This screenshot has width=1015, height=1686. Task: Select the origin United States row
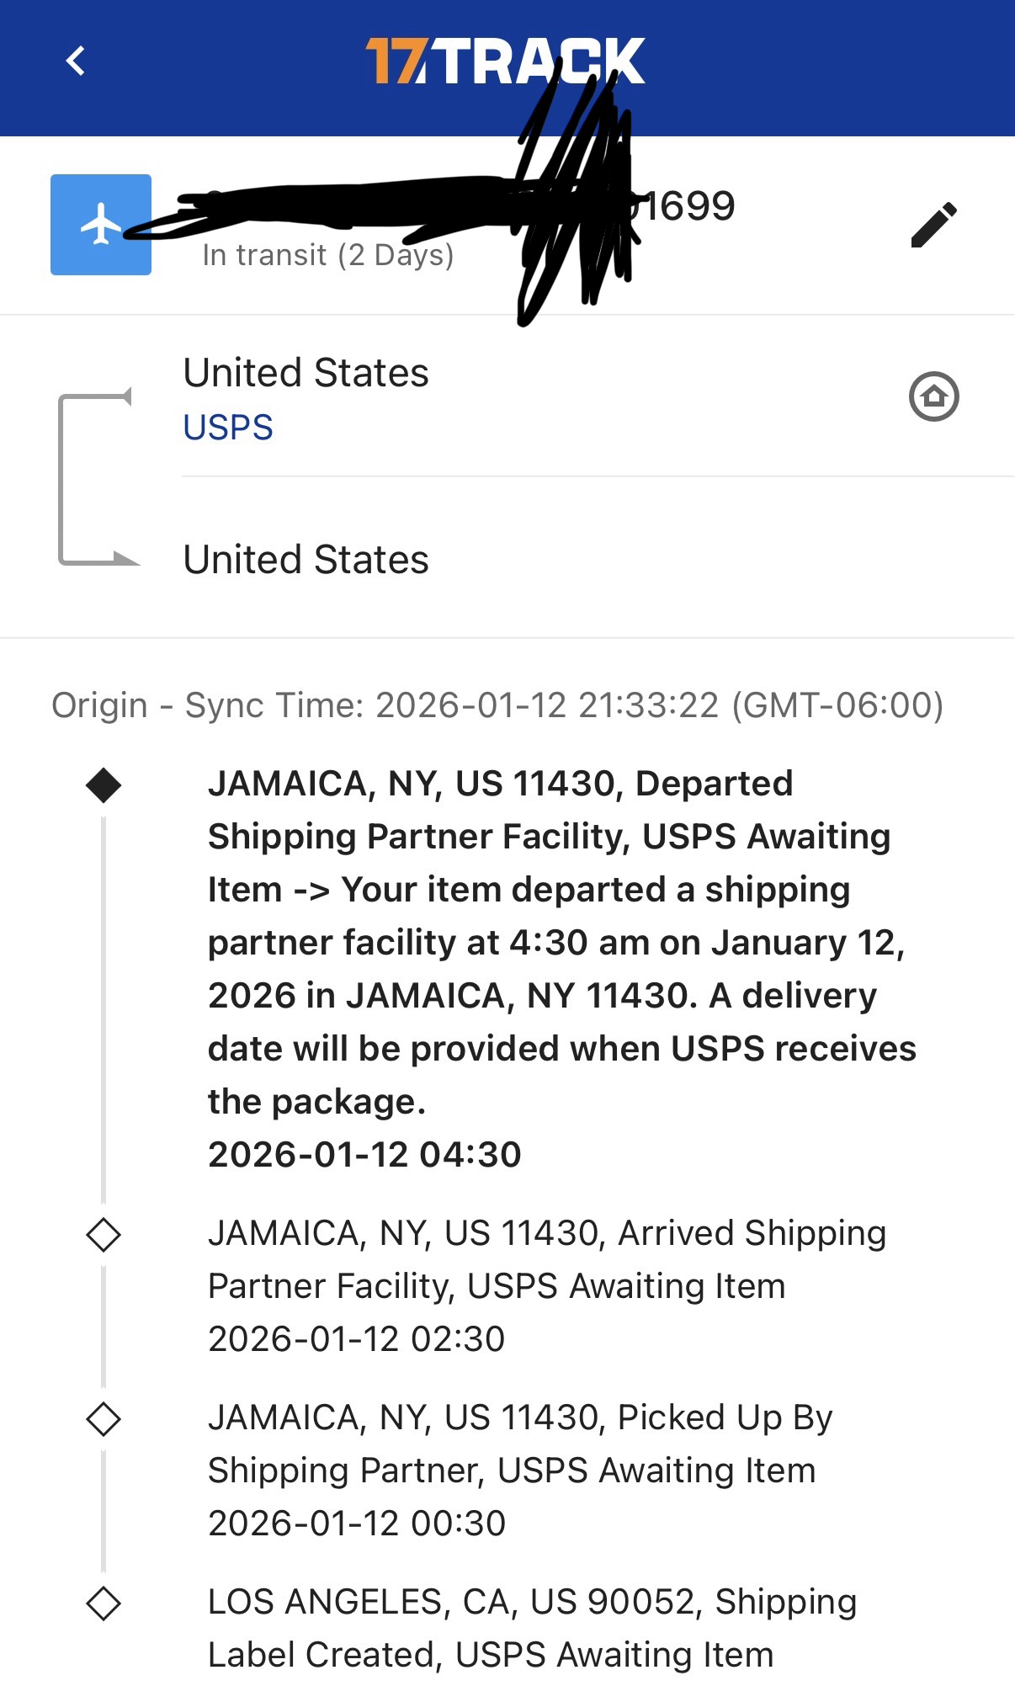pos(306,373)
